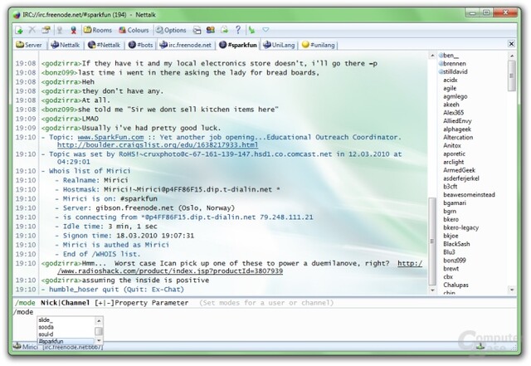Click the autocomplete list up arrow
Screen dimensions: 531x366
pyautogui.click(x=99, y=320)
